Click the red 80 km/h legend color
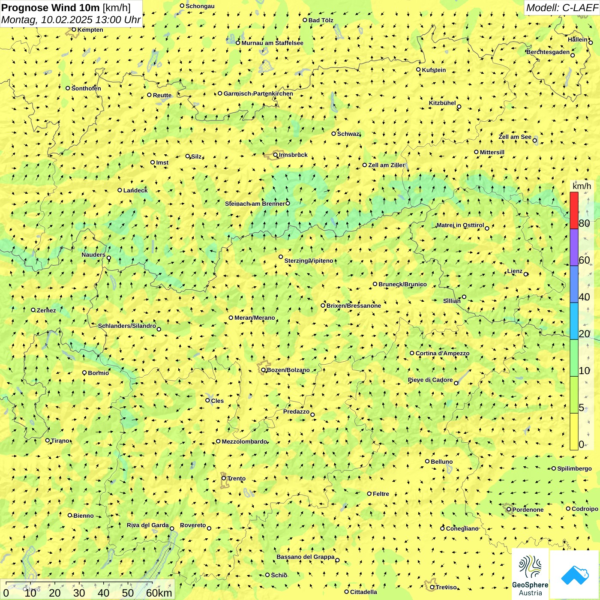The image size is (600, 600). [574, 210]
